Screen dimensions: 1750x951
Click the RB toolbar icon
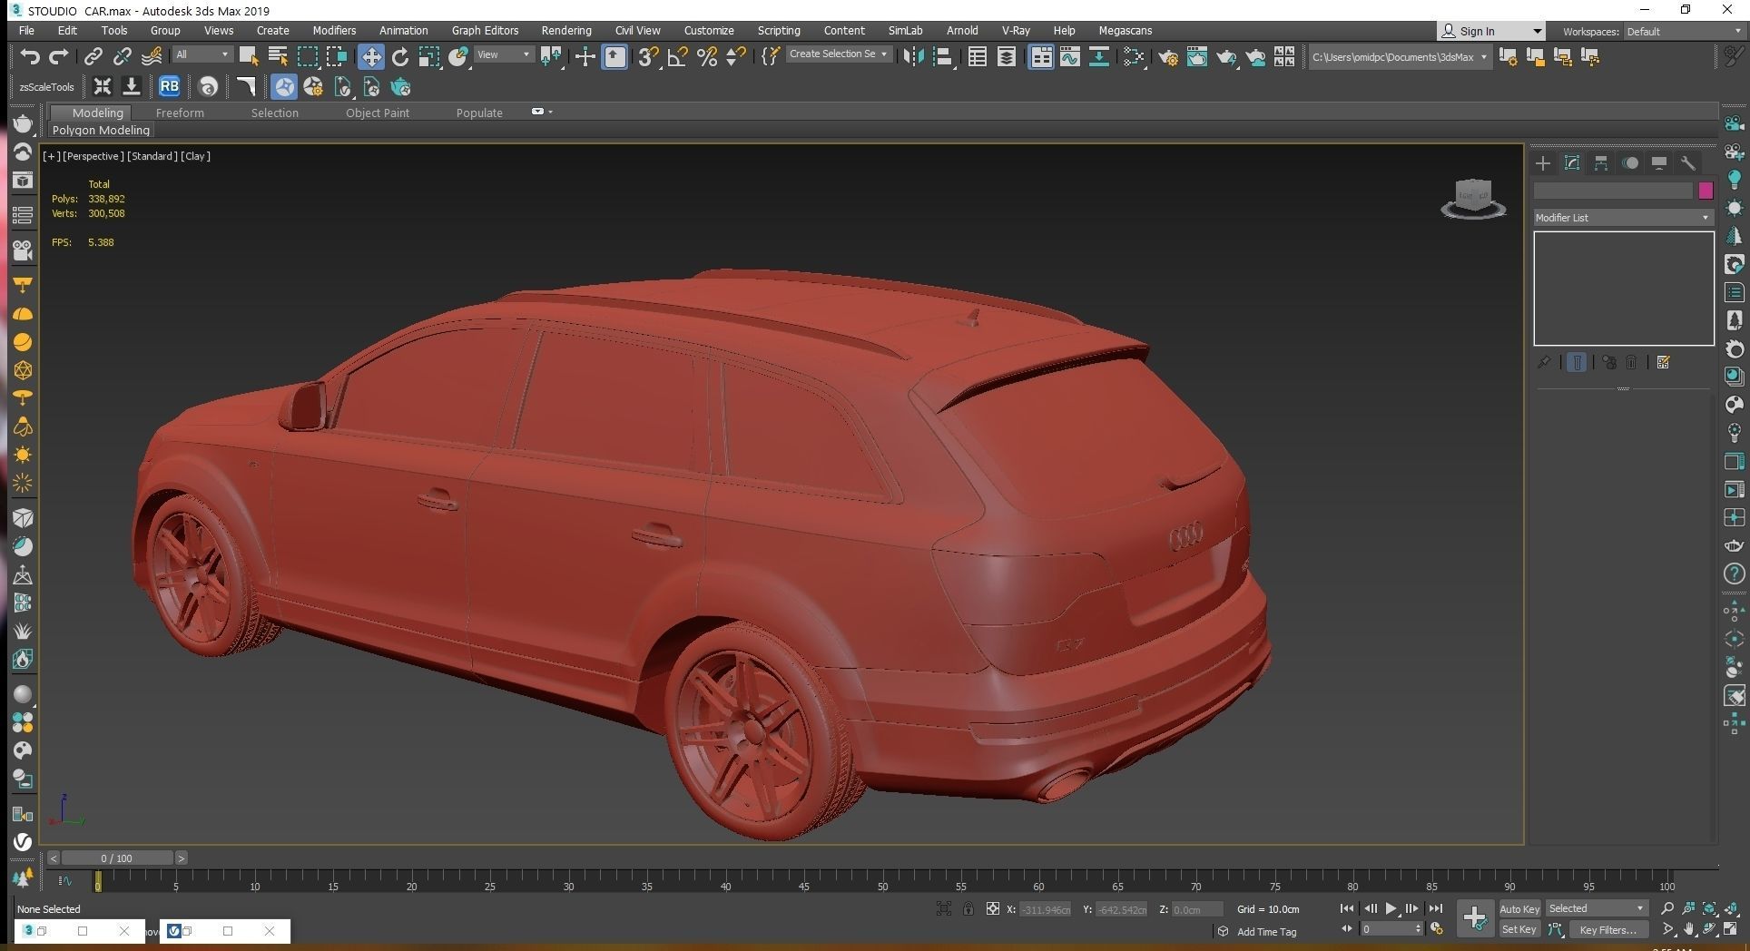(x=169, y=86)
